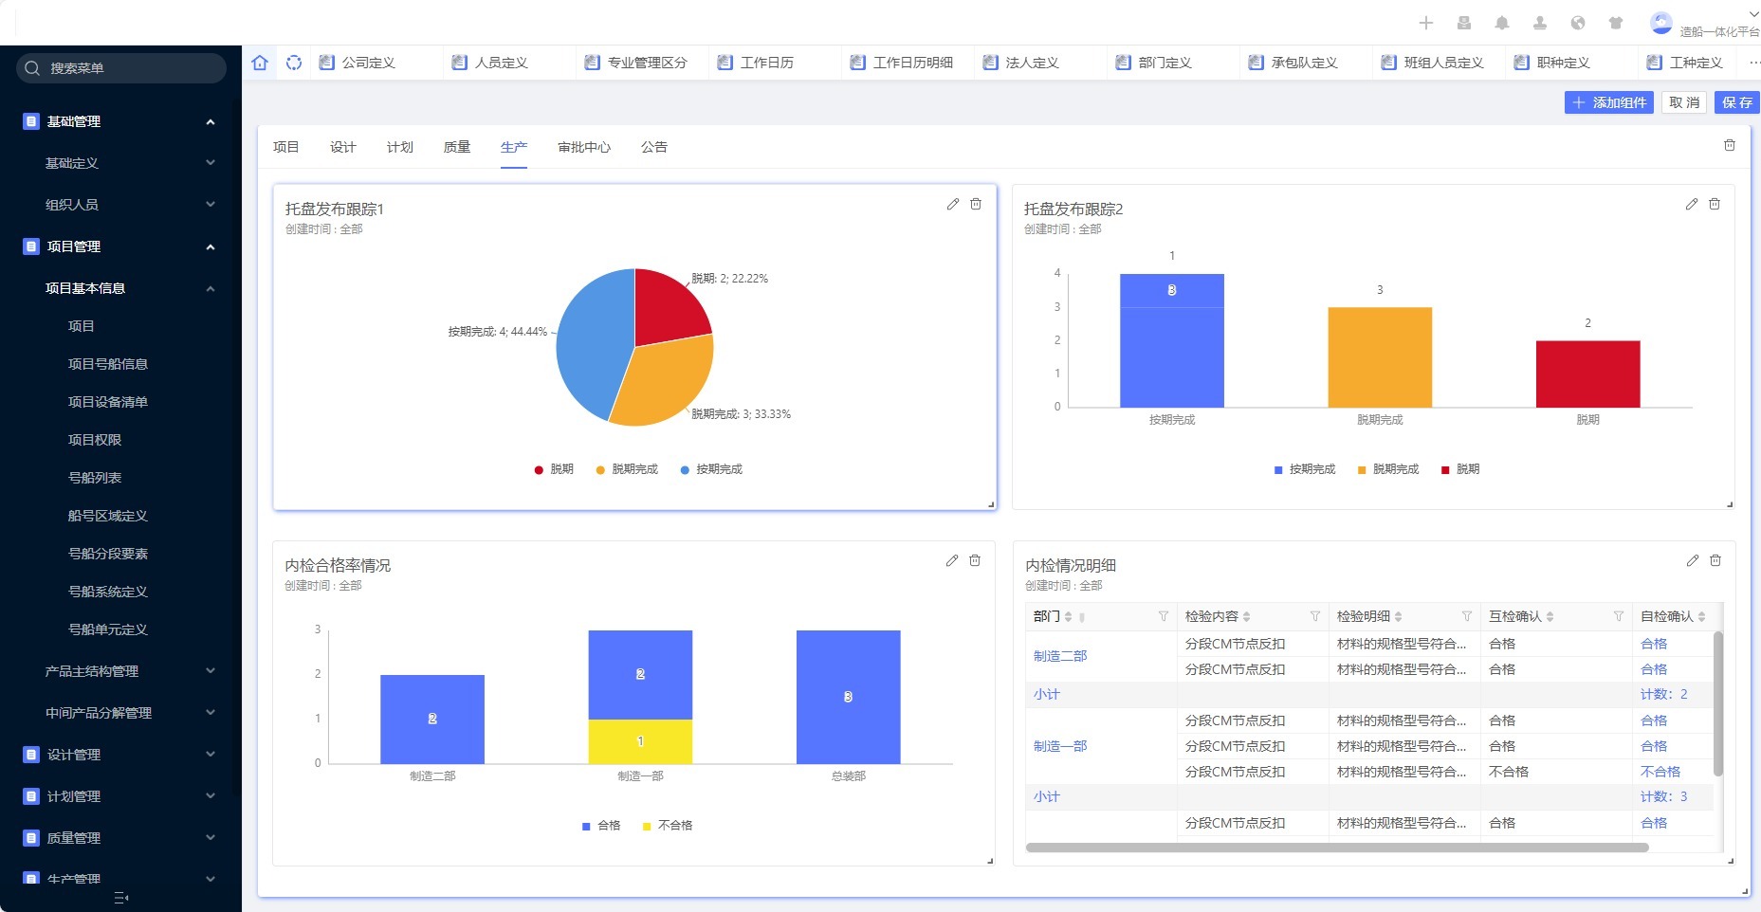Toggle 脱期 legend in the pie chart
The image size is (1761, 912).
[554, 469]
